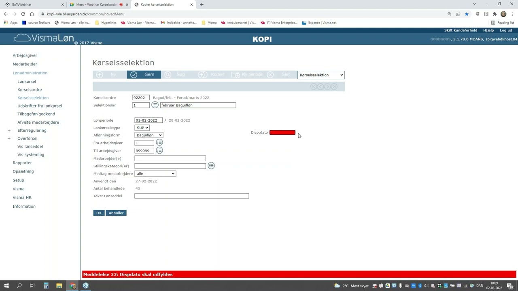Click the Reading list button

click(503, 23)
